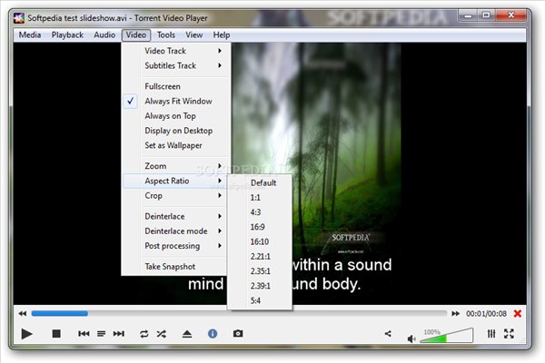The image size is (545, 363).
Task: Select the 5:4 aspect ratio
Action: coord(260,300)
